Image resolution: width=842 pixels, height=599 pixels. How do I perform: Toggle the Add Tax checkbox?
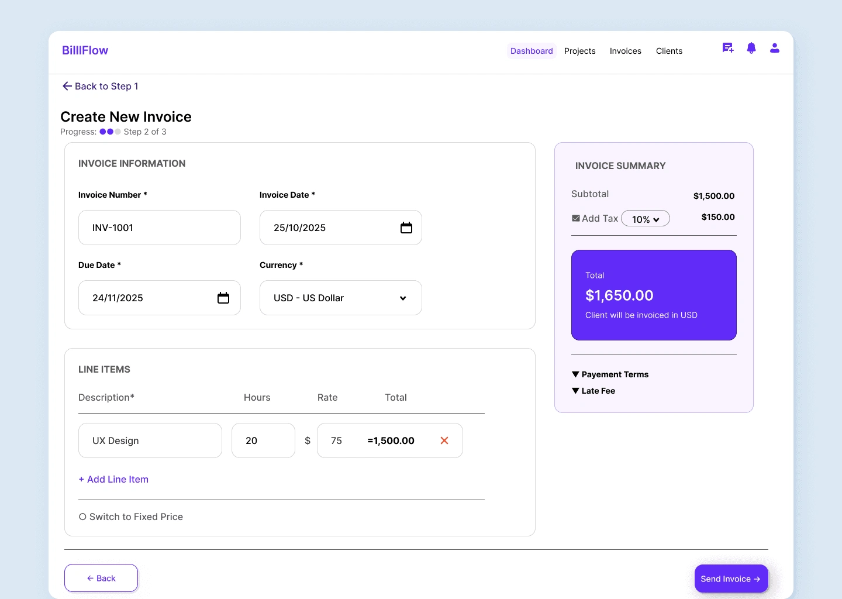pos(576,218)
